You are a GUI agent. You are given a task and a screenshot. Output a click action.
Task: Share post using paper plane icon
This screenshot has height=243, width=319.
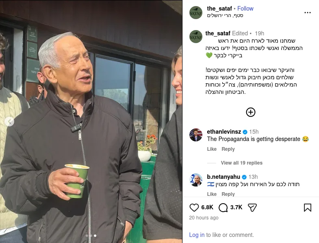pos(252,208)
